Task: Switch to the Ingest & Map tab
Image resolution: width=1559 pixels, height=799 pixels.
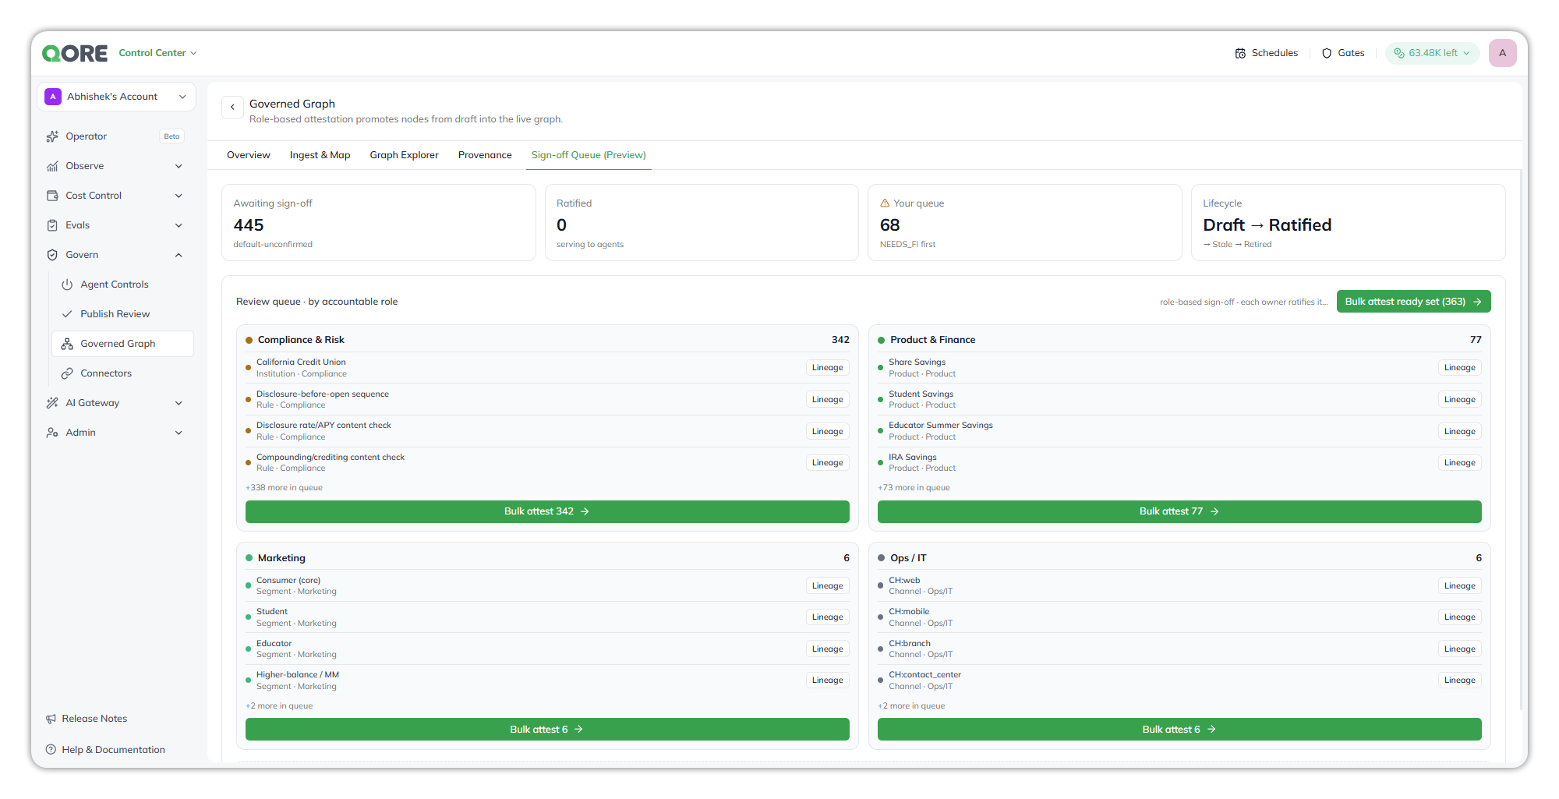Action: [320, 155]
